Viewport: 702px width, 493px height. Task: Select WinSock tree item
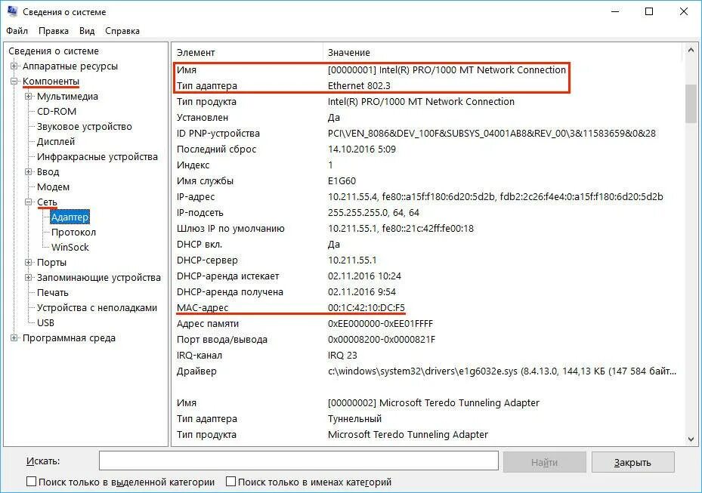coord(70,248)
